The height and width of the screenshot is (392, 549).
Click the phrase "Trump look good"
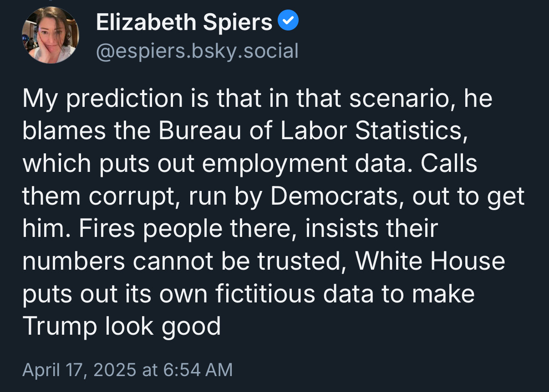tap(122, 327)
